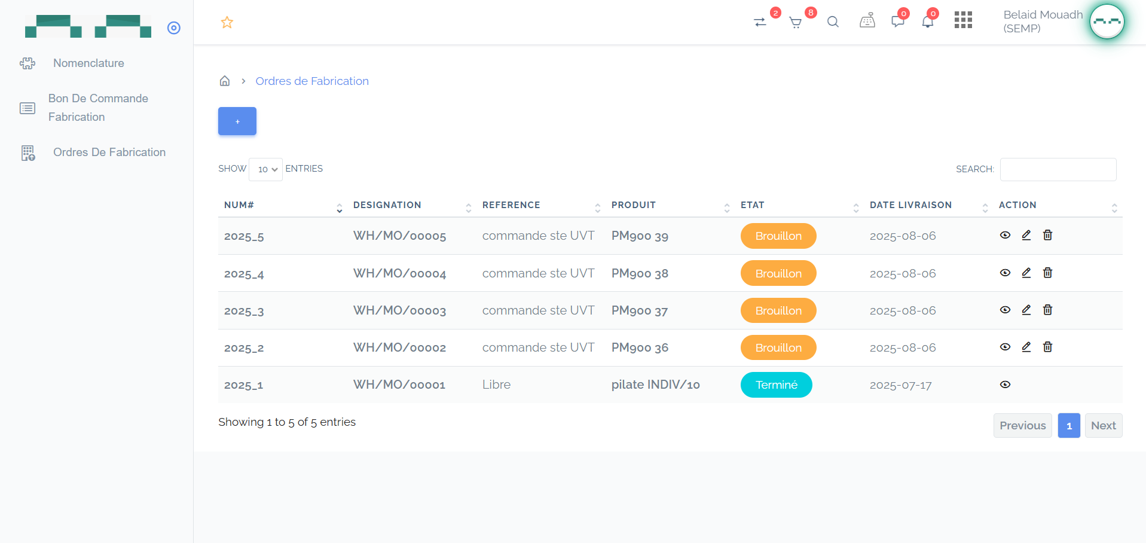Open the transfer arrows icon in header

[760, 22]
